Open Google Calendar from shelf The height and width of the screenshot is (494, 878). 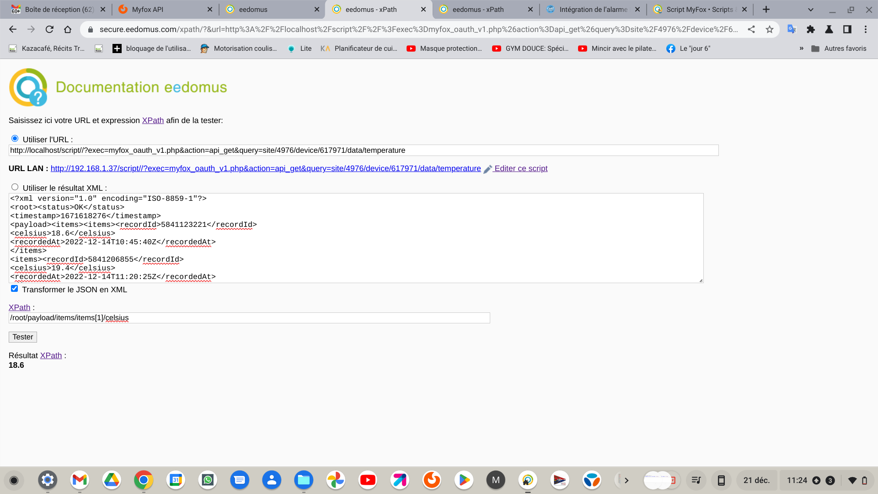click(176, 480)
